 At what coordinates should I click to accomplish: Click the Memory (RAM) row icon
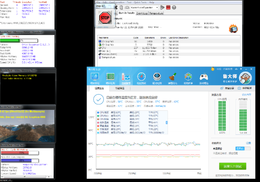(100, 54)
